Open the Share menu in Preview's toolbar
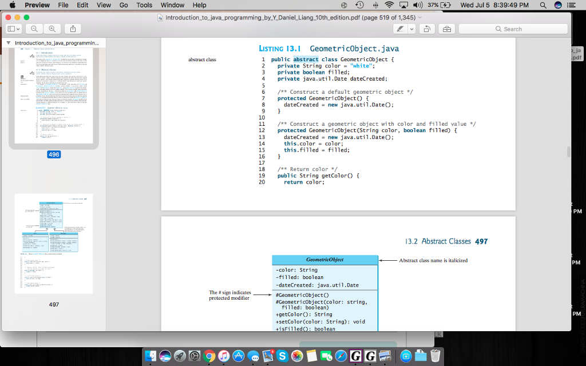Viewport: 586px width, 366px height. [72, 29]
